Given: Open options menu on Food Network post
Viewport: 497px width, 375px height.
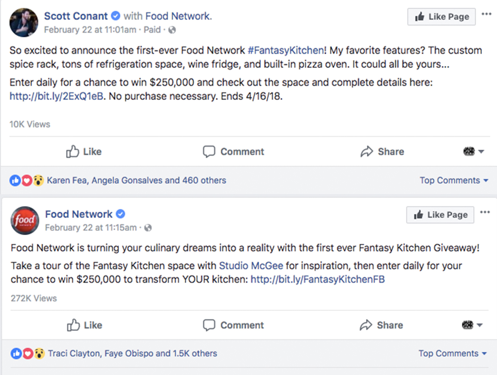Looking at the screenshot, I should tap(485, 212).
